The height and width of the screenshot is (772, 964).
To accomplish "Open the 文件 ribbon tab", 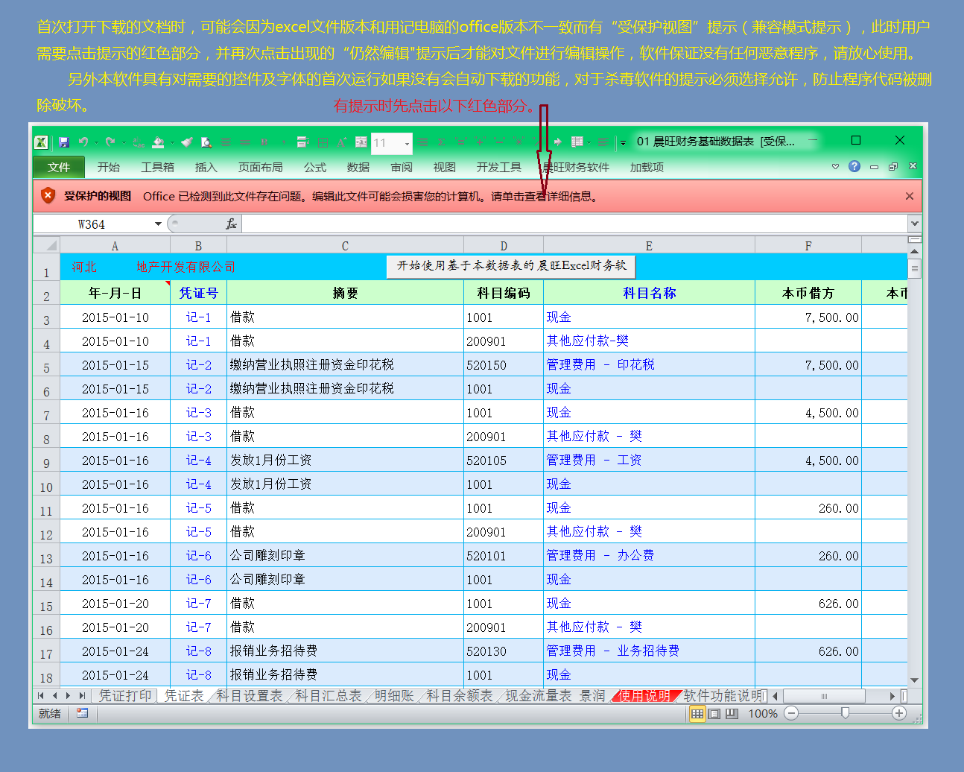I will click(59, 167).
